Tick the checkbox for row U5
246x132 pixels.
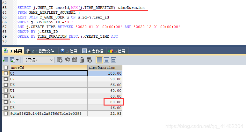click(x=6, y=102)
